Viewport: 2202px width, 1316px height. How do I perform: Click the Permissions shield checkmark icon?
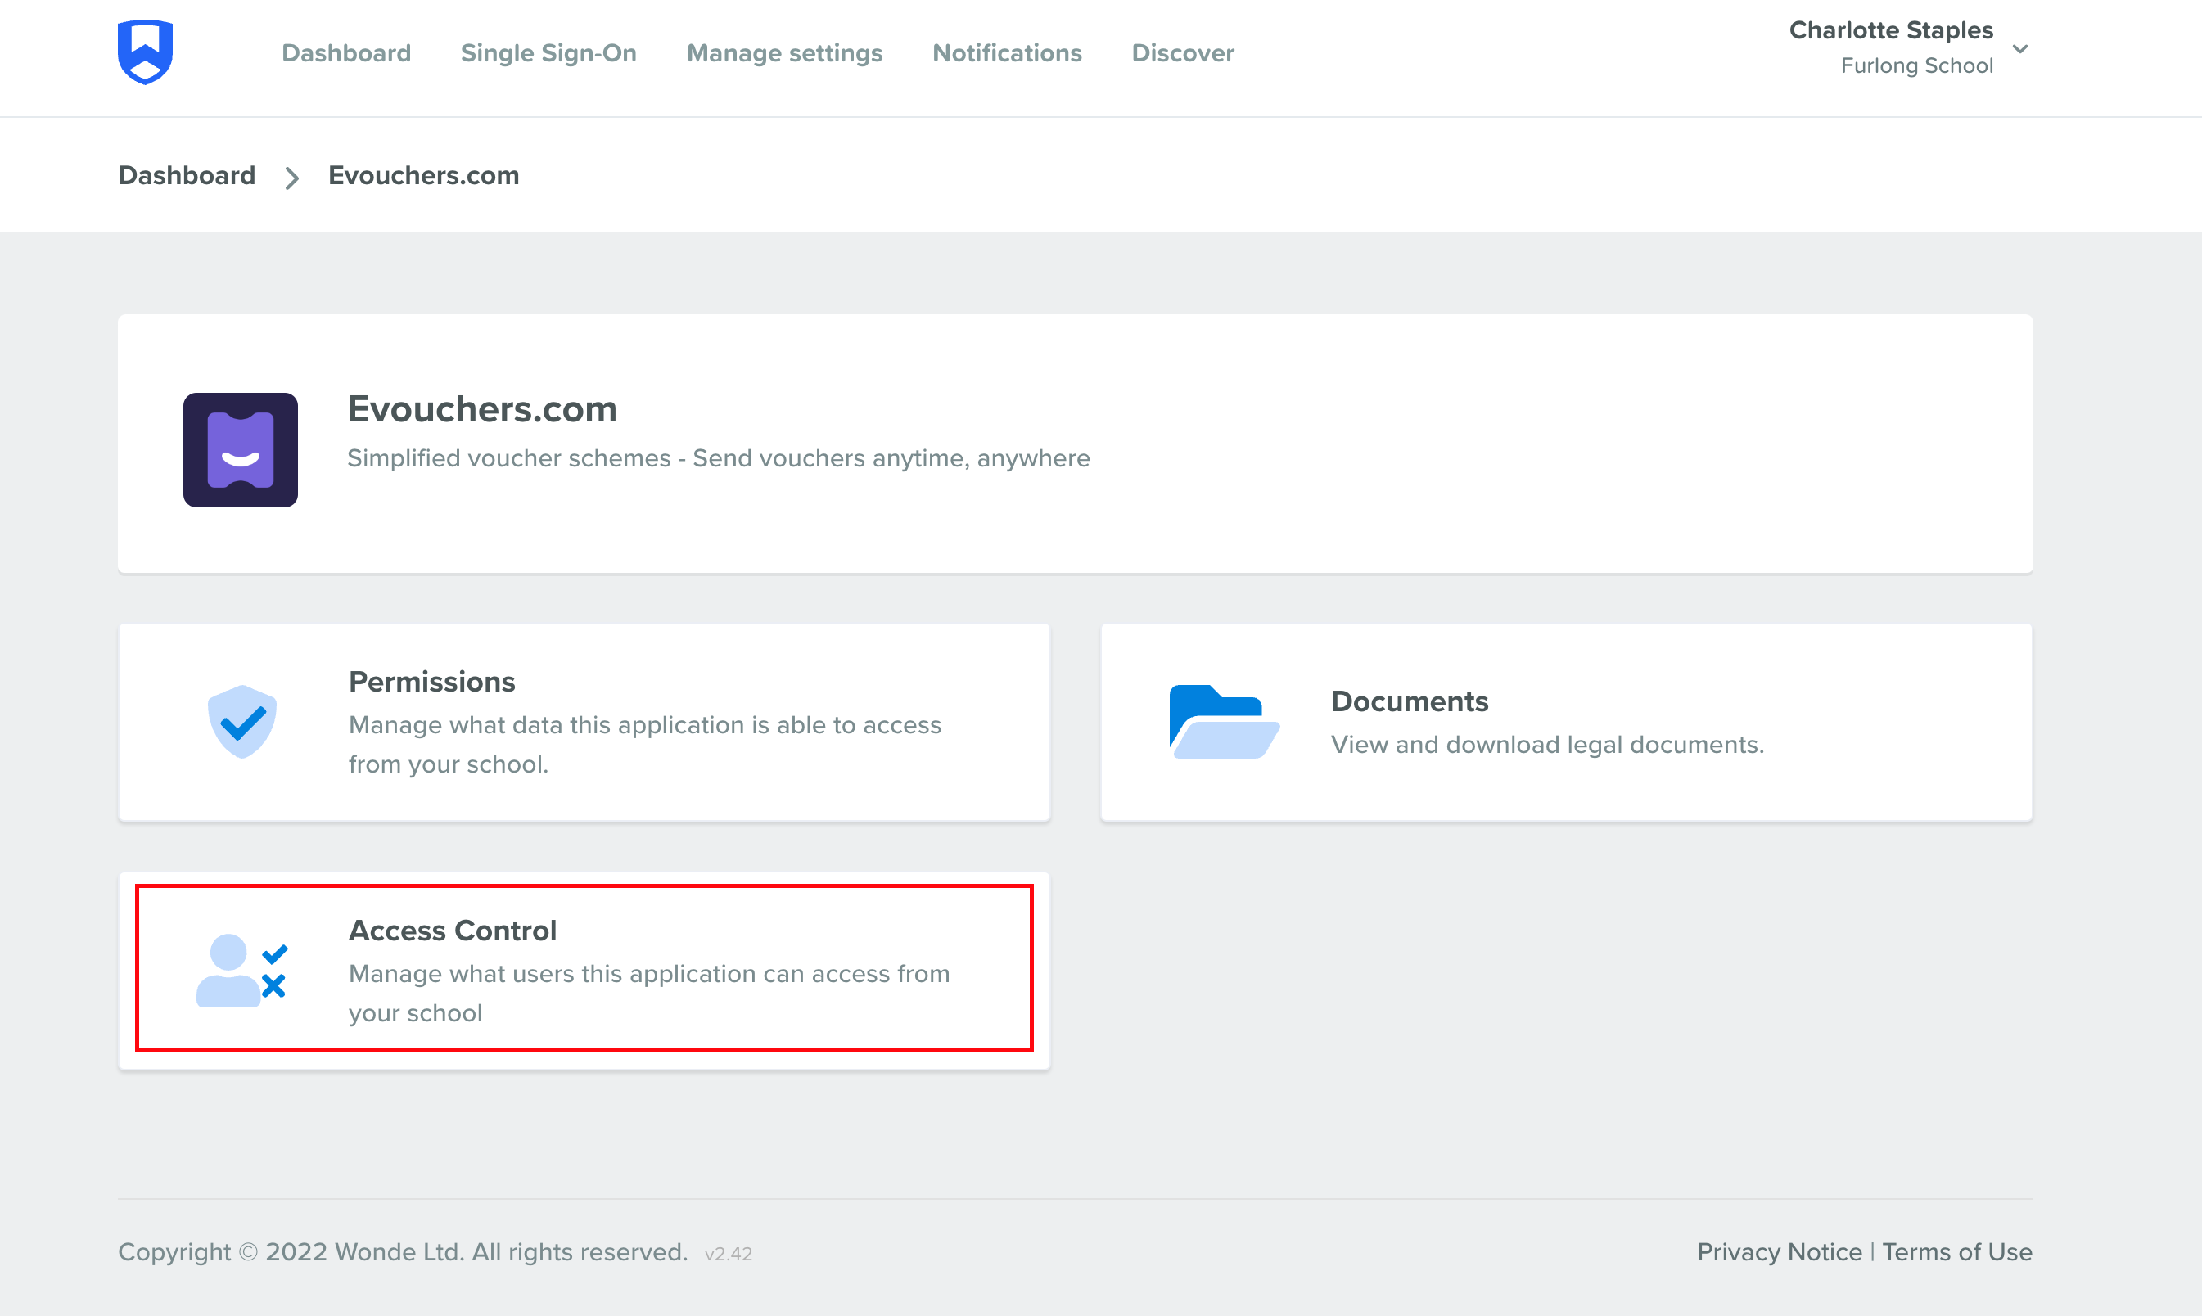[242, 722]
